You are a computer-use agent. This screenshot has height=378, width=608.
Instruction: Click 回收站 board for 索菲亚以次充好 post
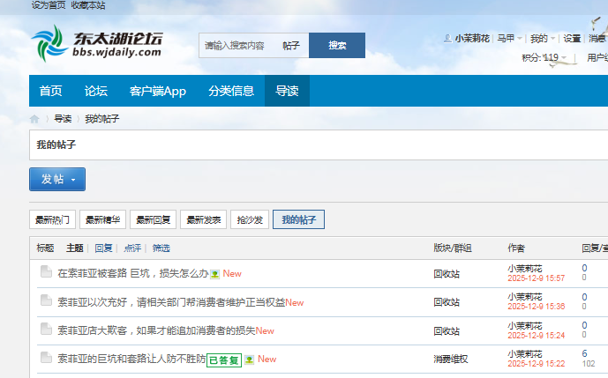447,302
